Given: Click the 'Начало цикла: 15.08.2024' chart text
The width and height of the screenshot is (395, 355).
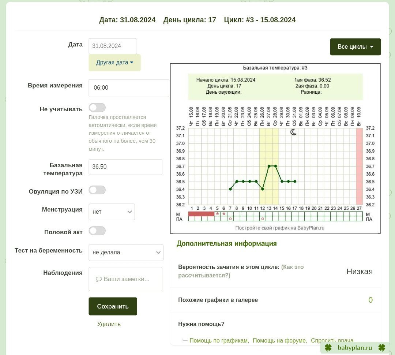Looking at the screenshot, I should pos(226,80).
